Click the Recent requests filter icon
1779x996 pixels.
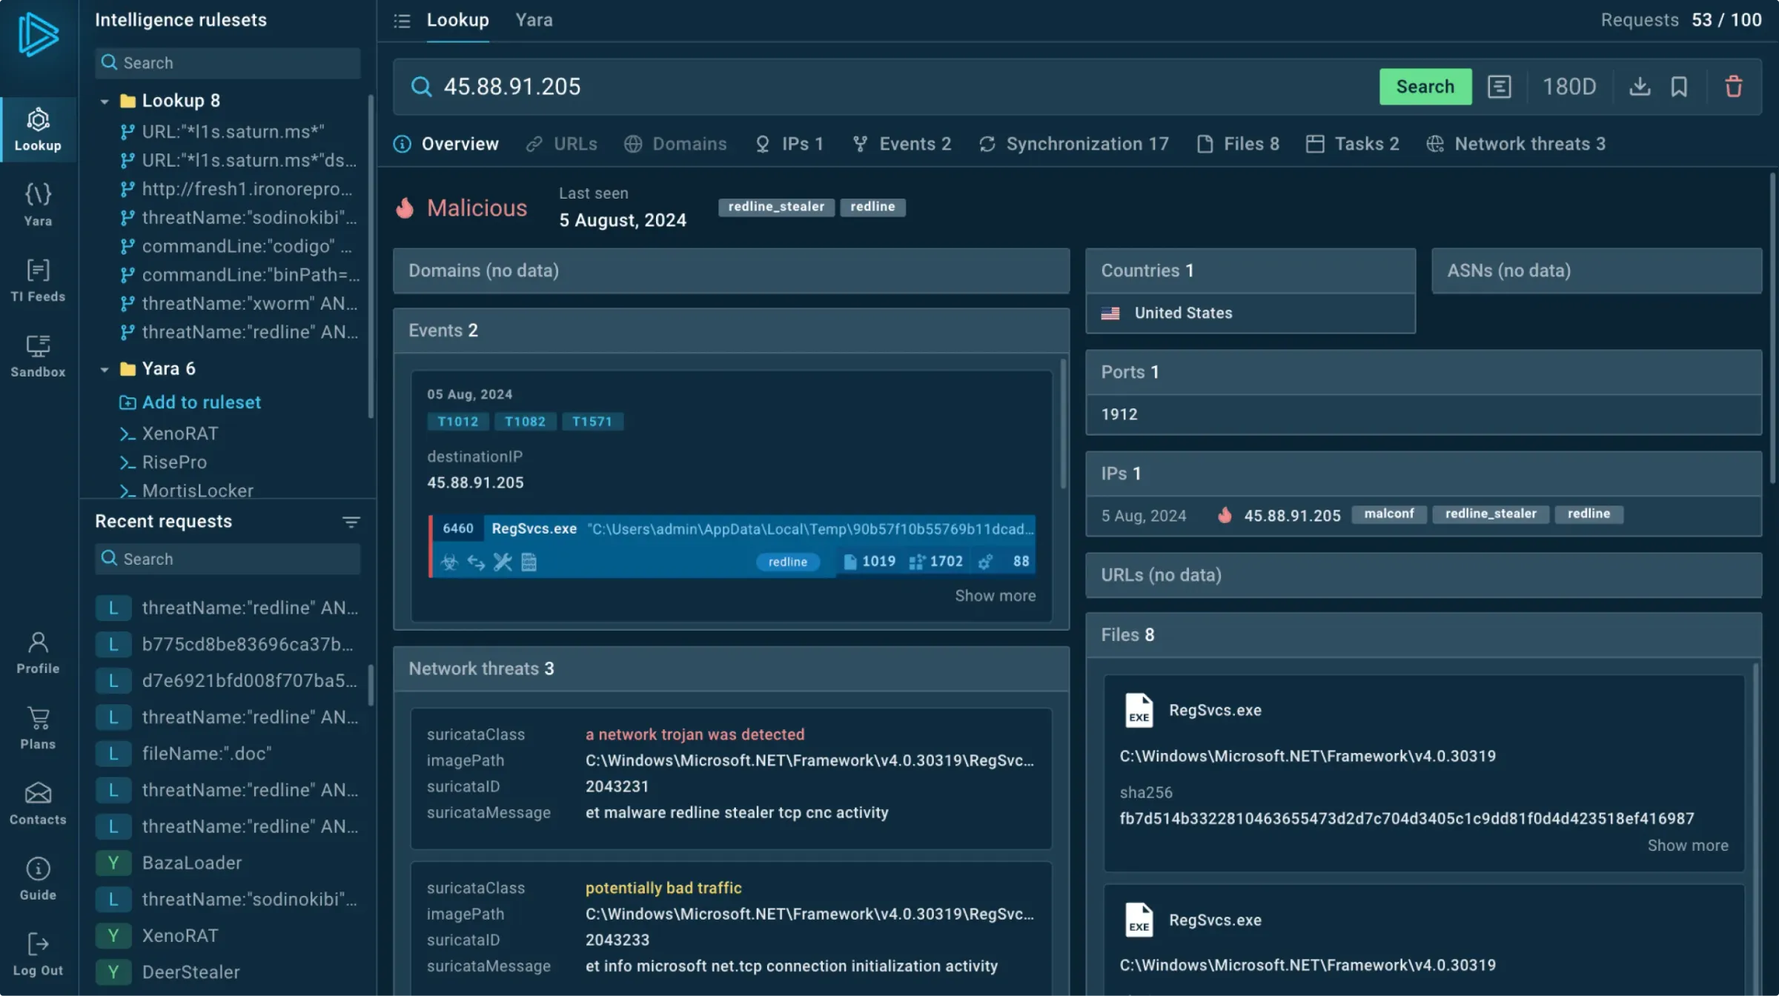pos(351,522)
